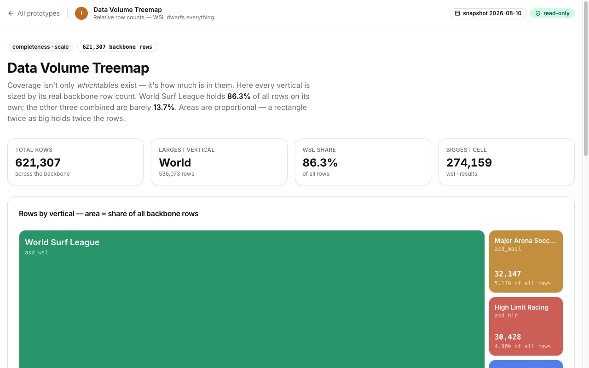Select the gold Major Arena Soccer treemap tile
589x368 pixels.
pyautogui.click(x=526, y=261)
